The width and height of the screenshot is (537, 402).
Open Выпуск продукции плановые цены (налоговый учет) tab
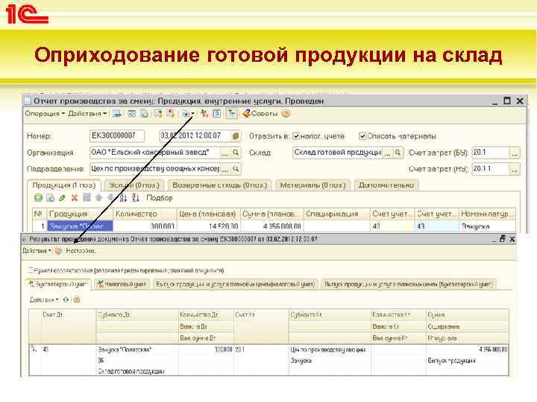(235, 284)
